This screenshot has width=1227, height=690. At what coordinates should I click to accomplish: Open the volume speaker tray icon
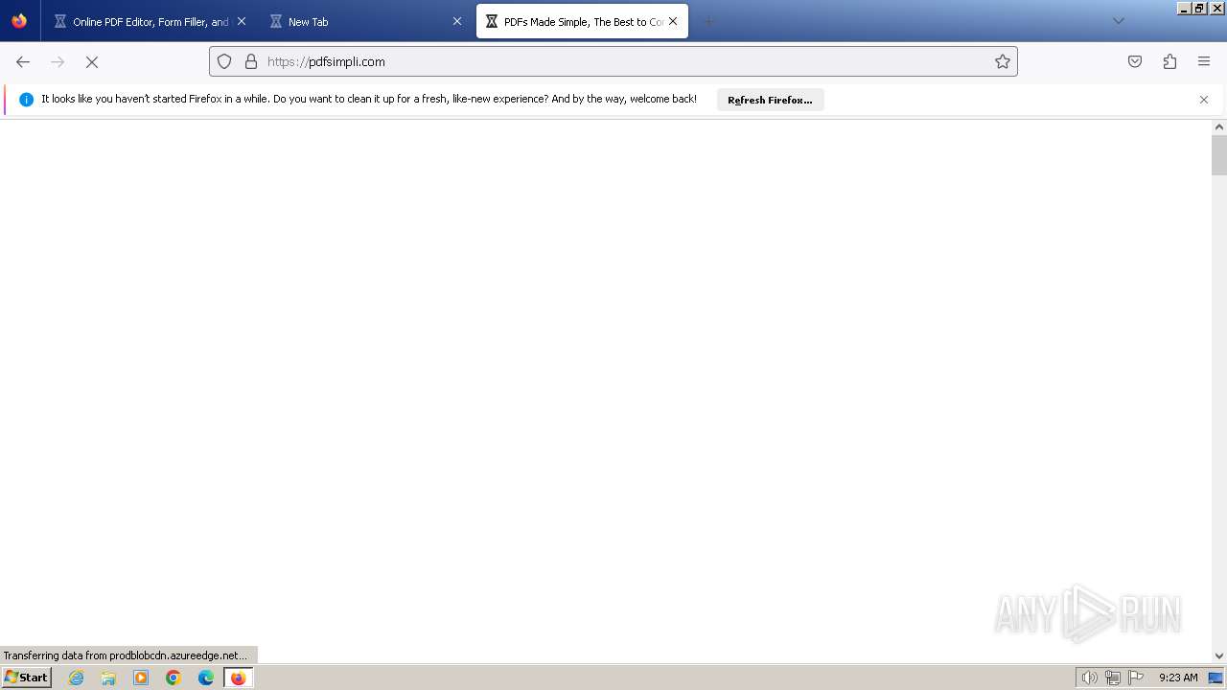tap(1089, 678)
